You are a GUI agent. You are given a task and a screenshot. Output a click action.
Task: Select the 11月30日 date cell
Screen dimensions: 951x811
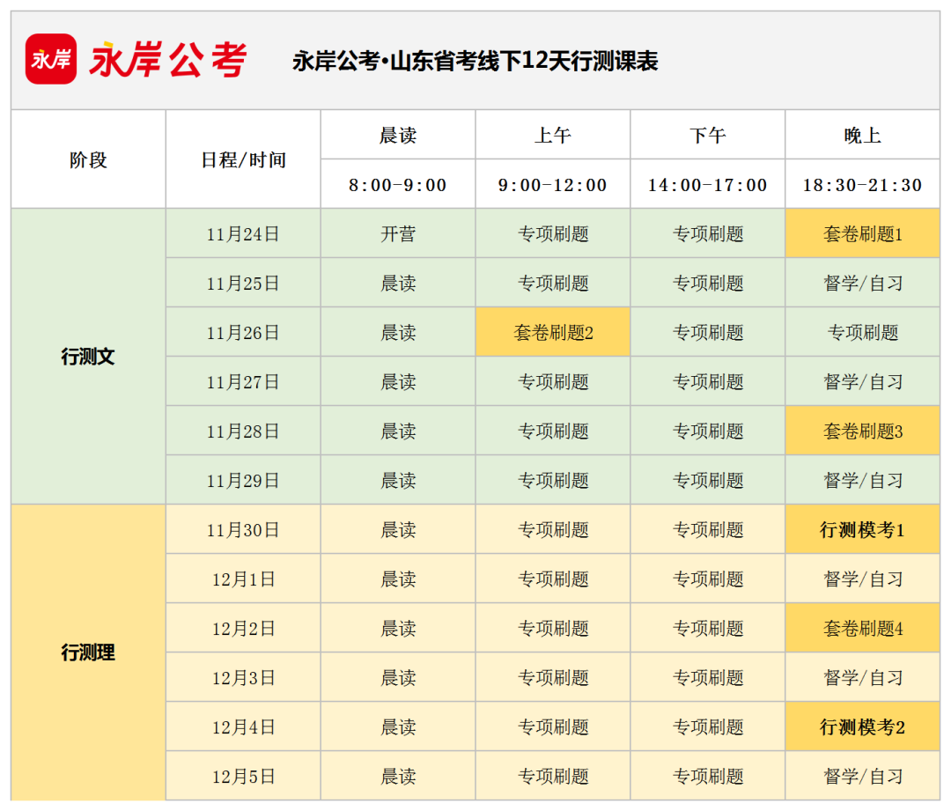point(243,529)
